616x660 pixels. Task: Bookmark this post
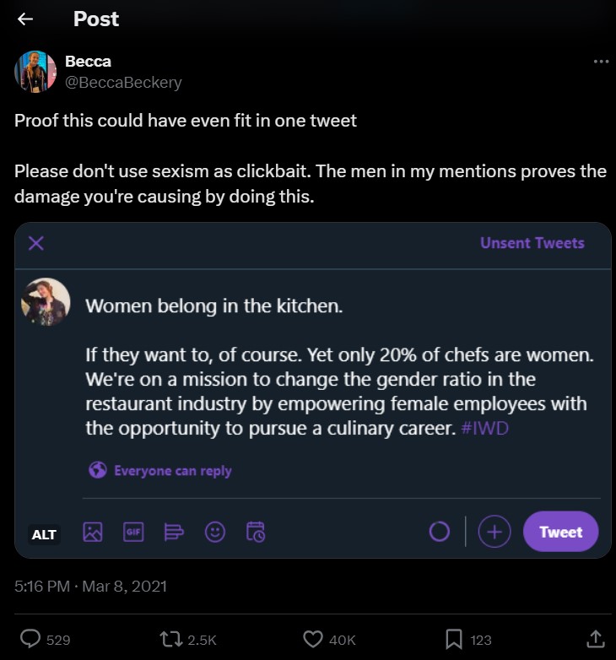click(x=453, y=639)
